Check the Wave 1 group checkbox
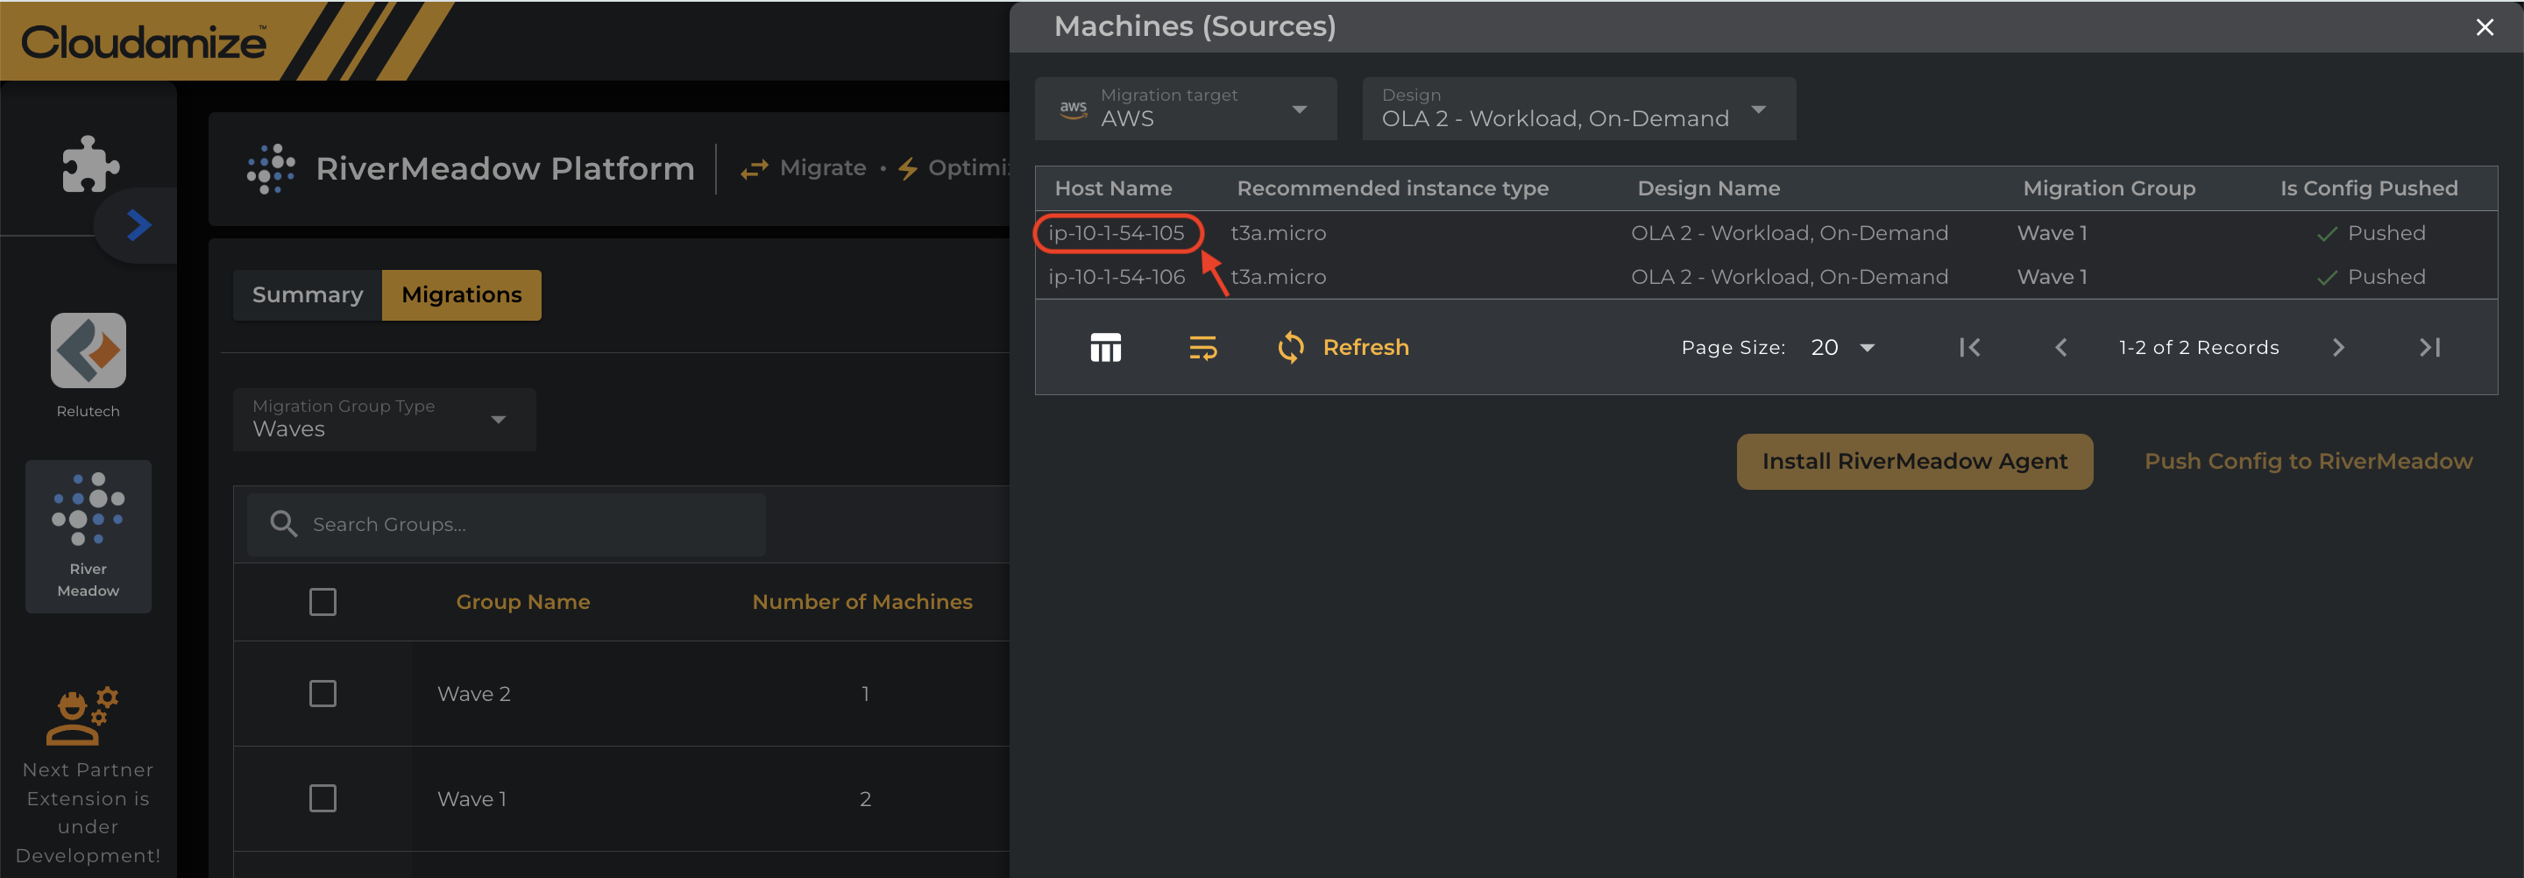Image resolution: width=2524 pixels, height=878 pixels. coord(323,798)
